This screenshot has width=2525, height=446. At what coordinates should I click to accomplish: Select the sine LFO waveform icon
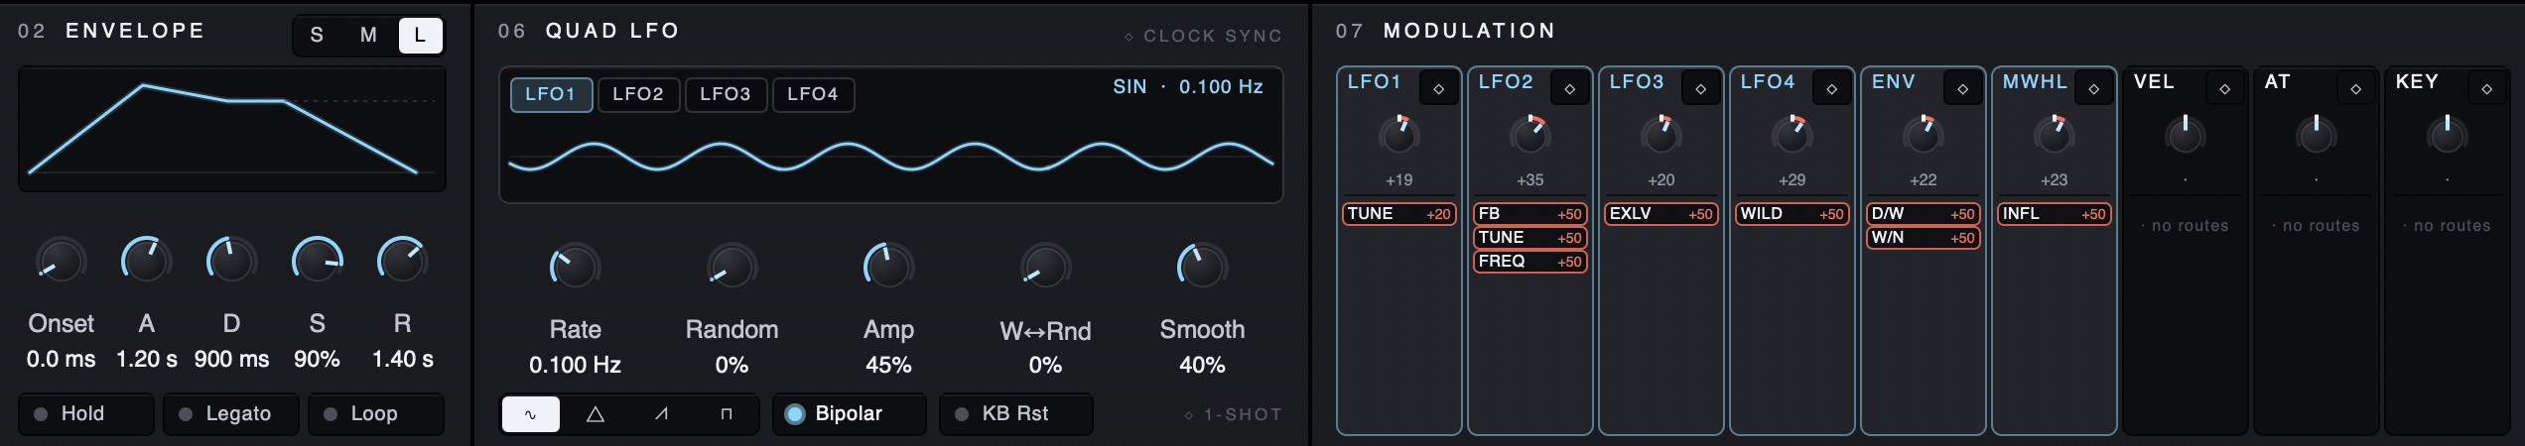pyautogui.click(x=531, y=414)
